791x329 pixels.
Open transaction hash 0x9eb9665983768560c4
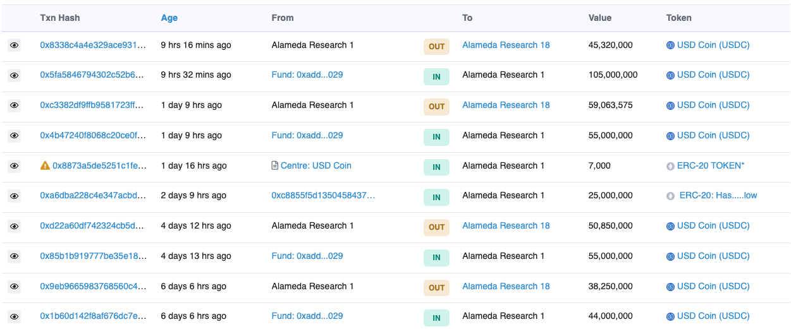pos(93,286)
